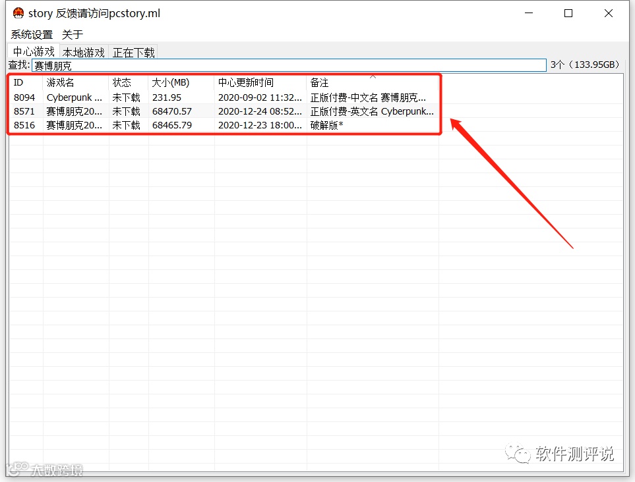Open the 关于 menu
This screenshot has width=635, height=482.
[73, 35]
